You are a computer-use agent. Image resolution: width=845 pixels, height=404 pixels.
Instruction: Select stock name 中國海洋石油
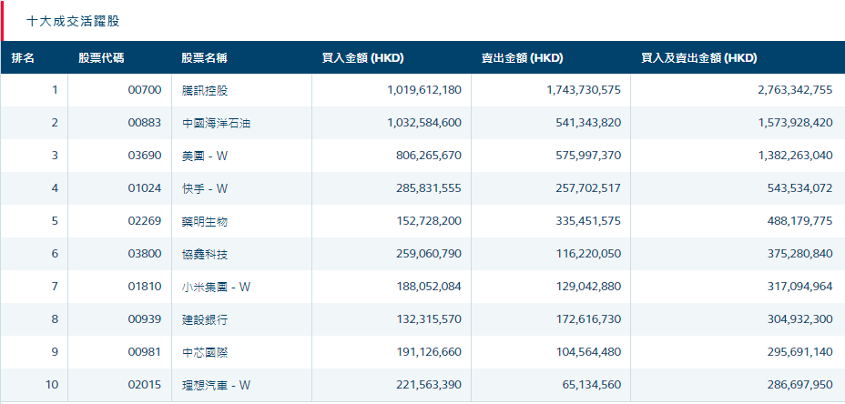coord(216,123)
